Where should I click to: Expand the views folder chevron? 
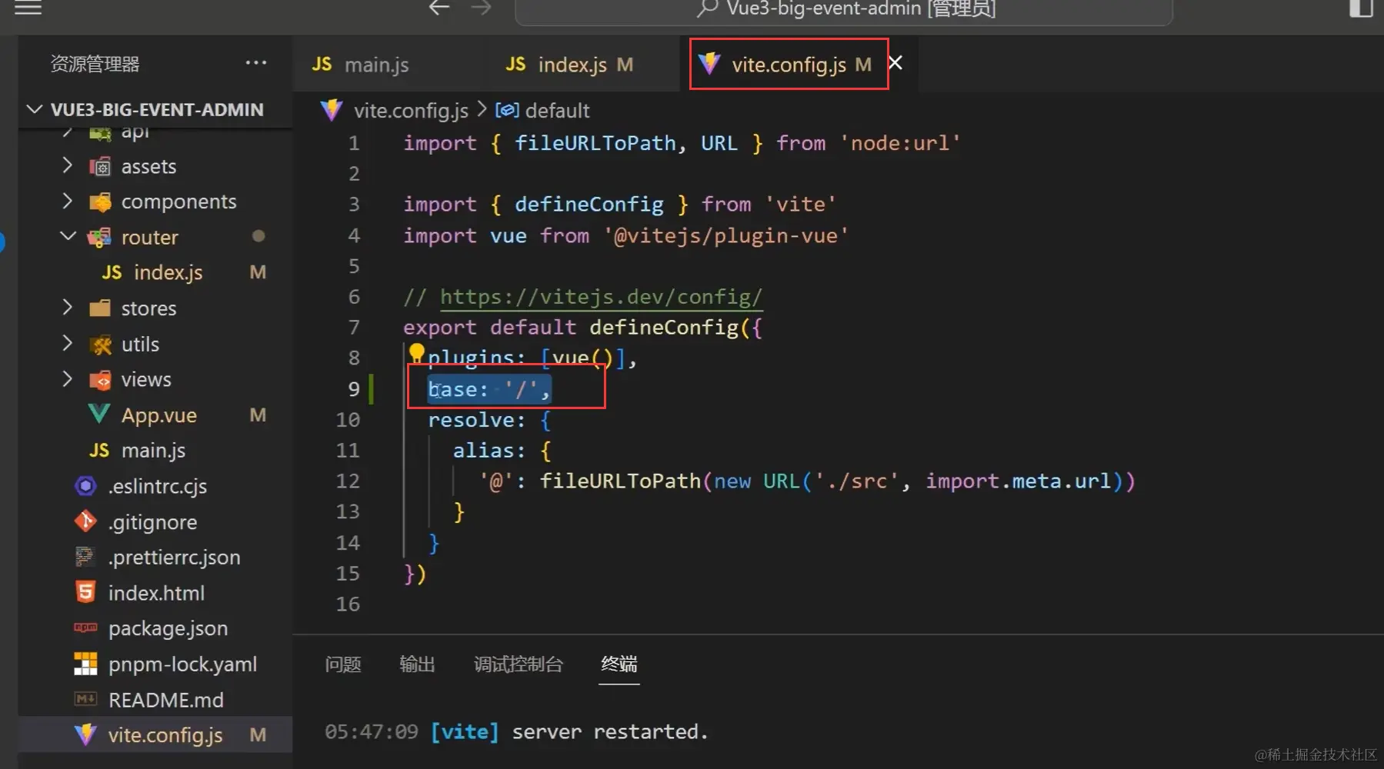click(68, 379)
